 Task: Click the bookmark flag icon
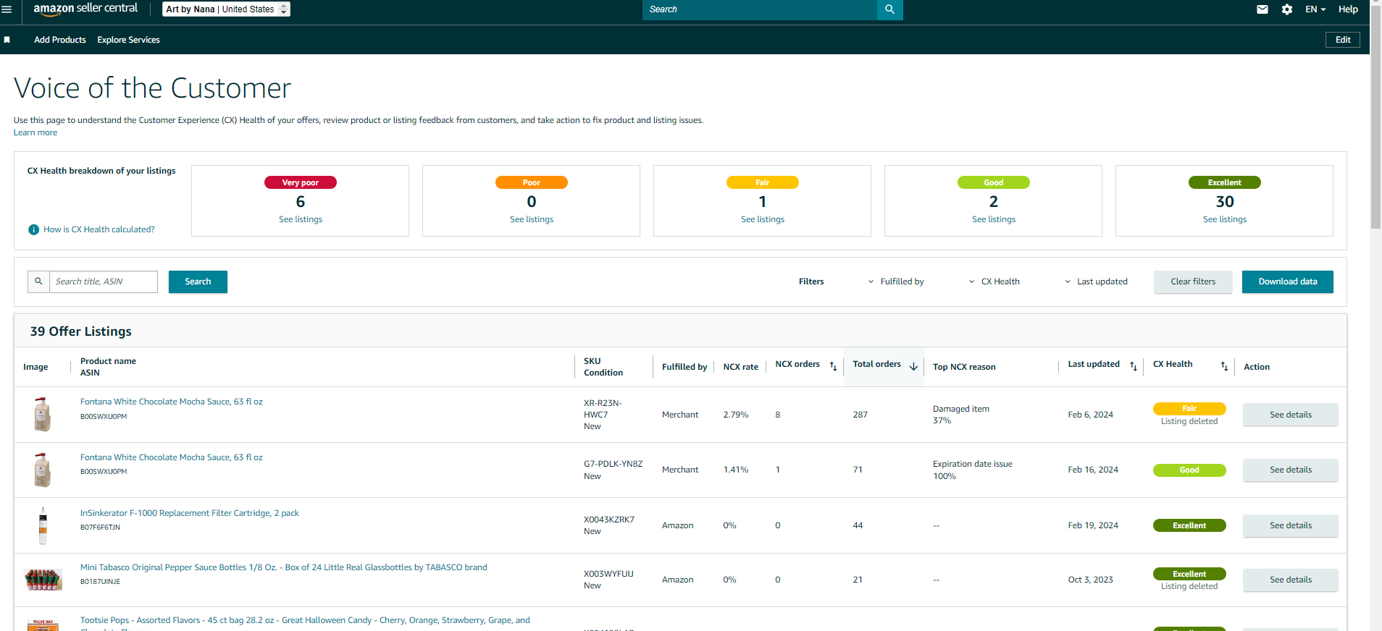pyautogui.click(x=7, y=40)
